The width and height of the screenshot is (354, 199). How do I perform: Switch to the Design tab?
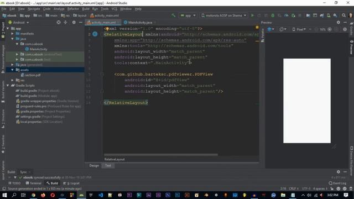(x=94, y=166)
